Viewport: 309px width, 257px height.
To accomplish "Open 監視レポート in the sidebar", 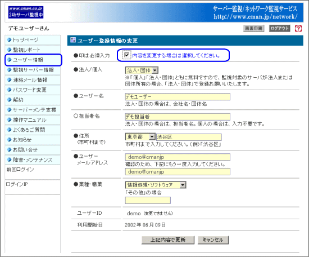I will [33, 50].
